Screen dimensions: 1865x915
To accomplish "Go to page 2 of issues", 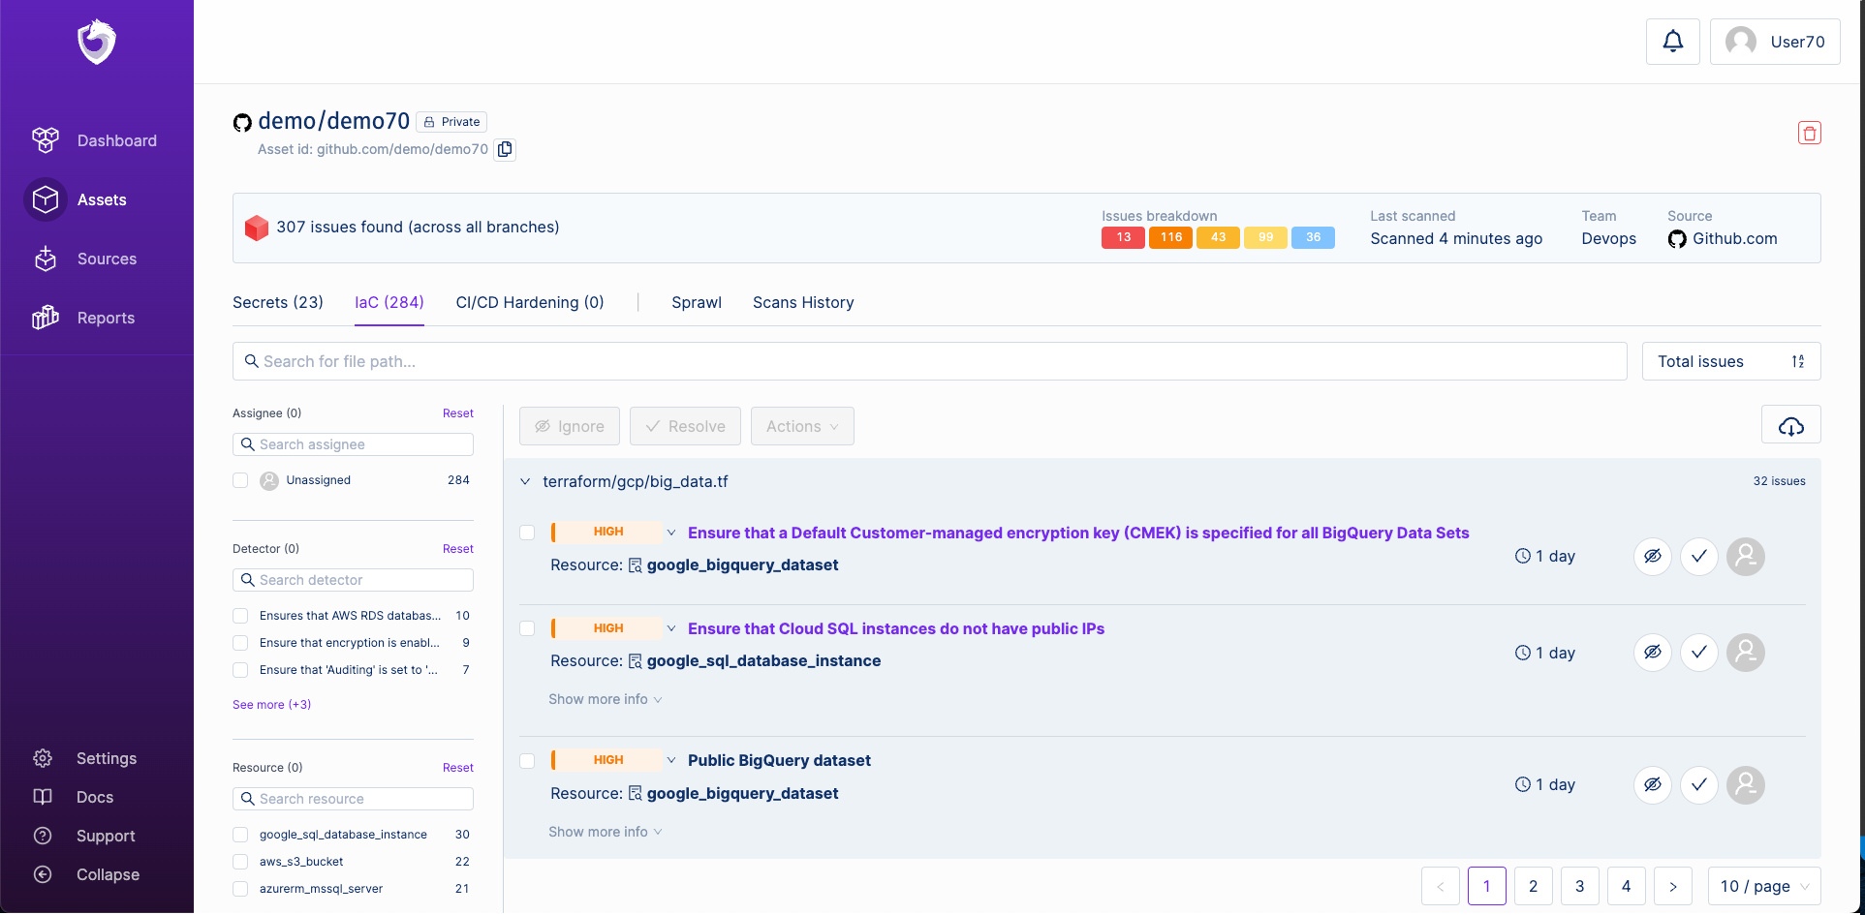I will tap(1533, 886).
